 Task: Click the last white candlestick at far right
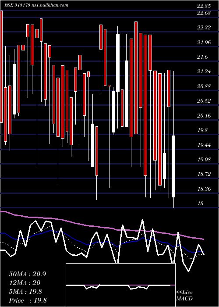coord(173,166)
